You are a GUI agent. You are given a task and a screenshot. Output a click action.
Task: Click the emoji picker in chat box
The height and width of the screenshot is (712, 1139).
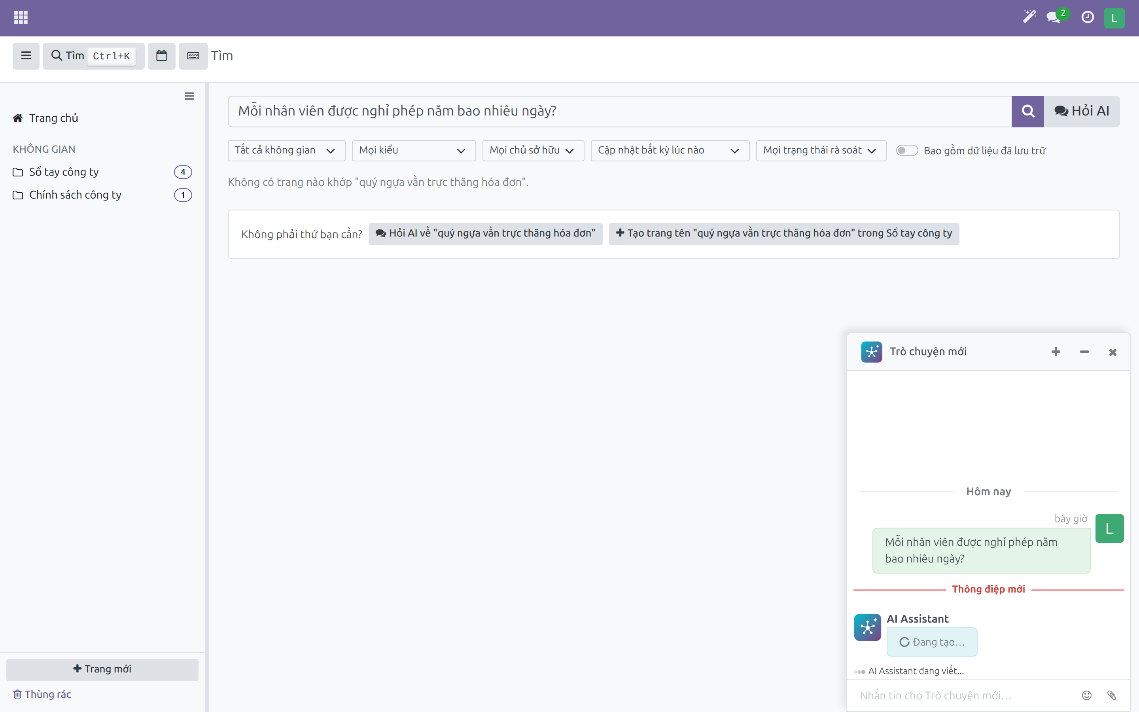(1086, 695)
